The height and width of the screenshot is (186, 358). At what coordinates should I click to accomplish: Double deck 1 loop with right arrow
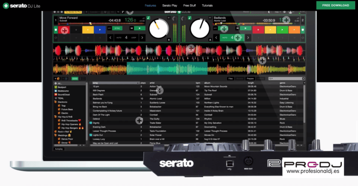pyautogui.click(x=142, y=38)
